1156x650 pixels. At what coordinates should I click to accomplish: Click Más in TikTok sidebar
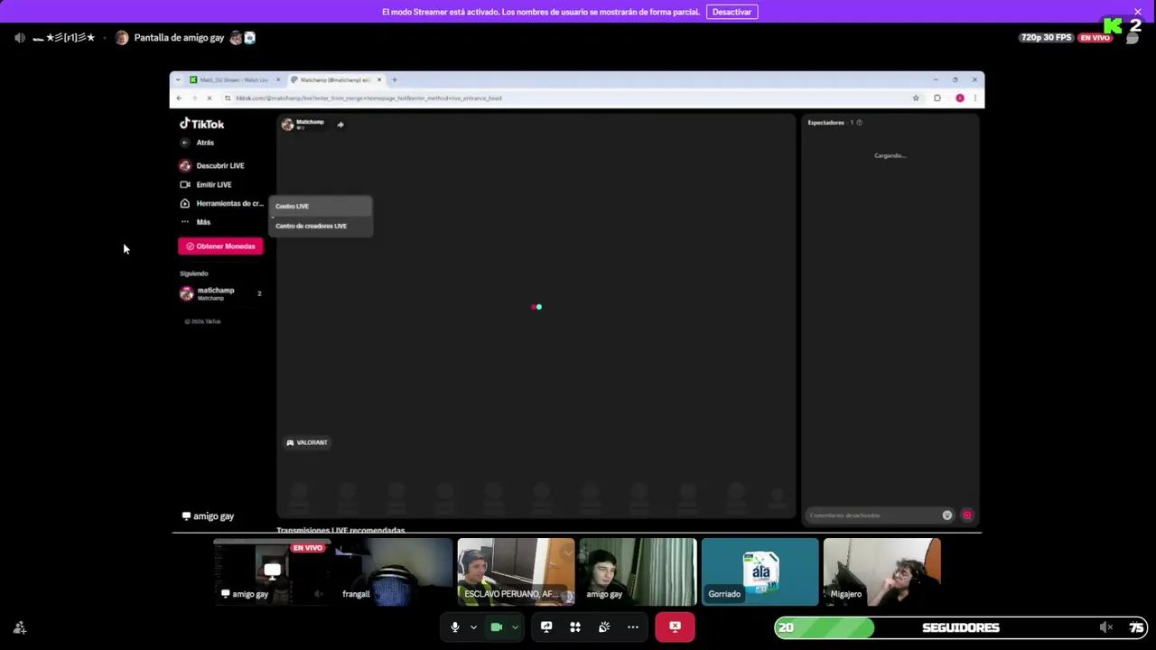tap(196, 222)
